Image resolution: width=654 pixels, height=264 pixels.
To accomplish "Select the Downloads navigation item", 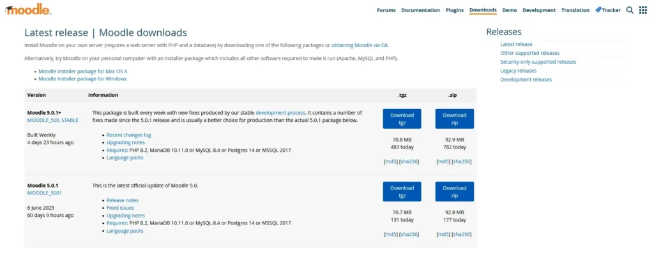I will click(483, 10).
